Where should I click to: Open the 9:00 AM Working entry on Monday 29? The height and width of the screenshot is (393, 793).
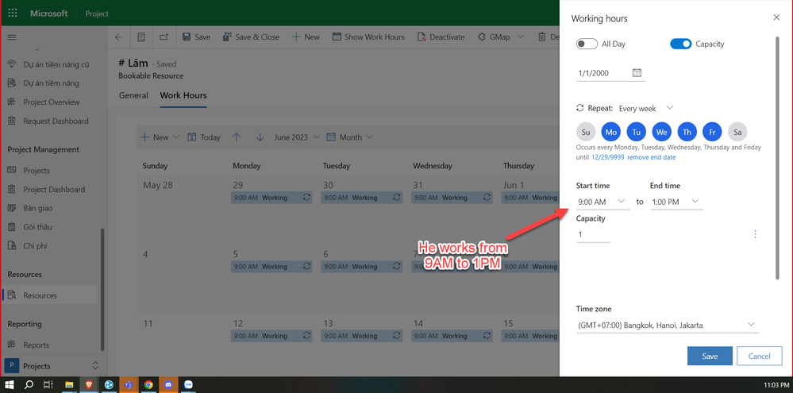(271, 198)
